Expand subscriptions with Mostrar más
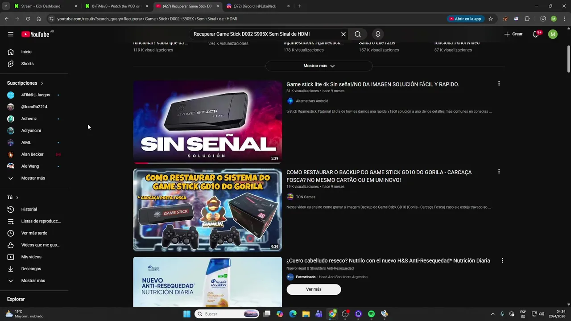Image resolution: width=571 pixels, height=321 pixels. click(x=34, y=178)
